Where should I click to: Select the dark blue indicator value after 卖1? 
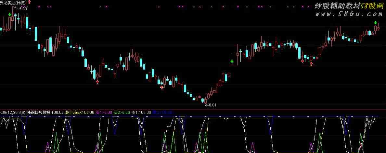[x=162, y=113]
